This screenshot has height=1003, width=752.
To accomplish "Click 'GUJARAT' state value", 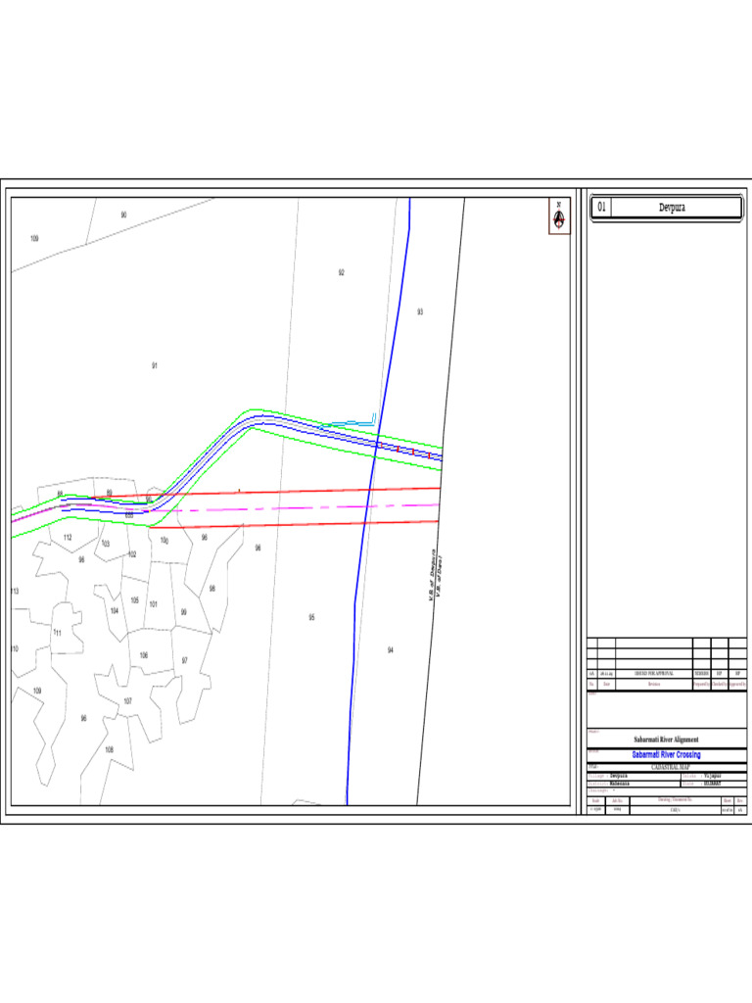I will 713,783.
